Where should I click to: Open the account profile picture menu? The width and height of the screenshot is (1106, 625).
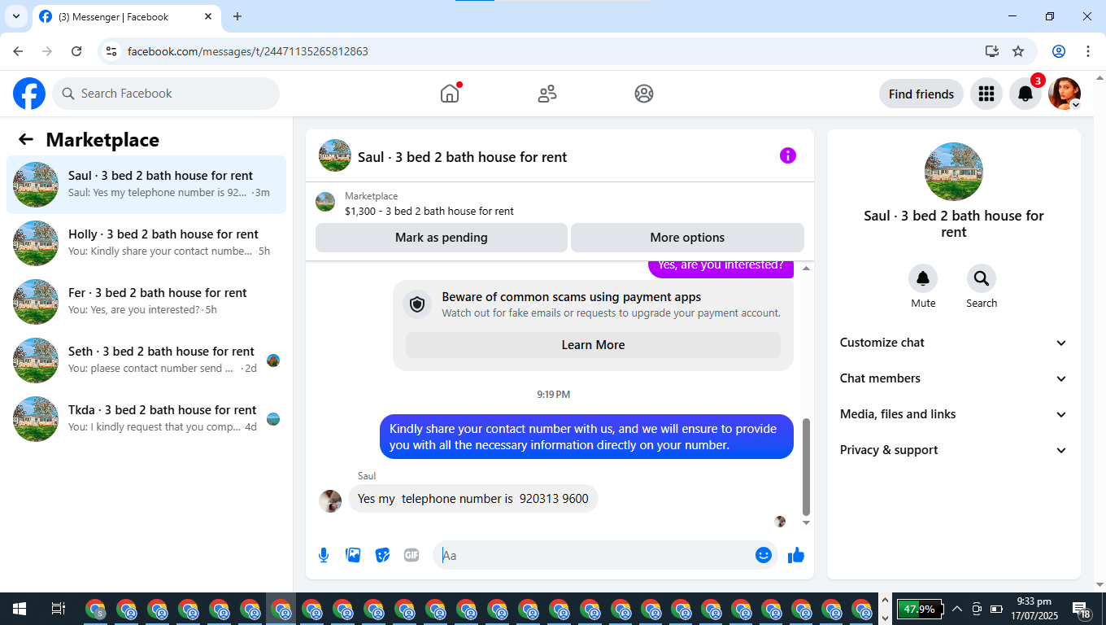coord(1065,94)
